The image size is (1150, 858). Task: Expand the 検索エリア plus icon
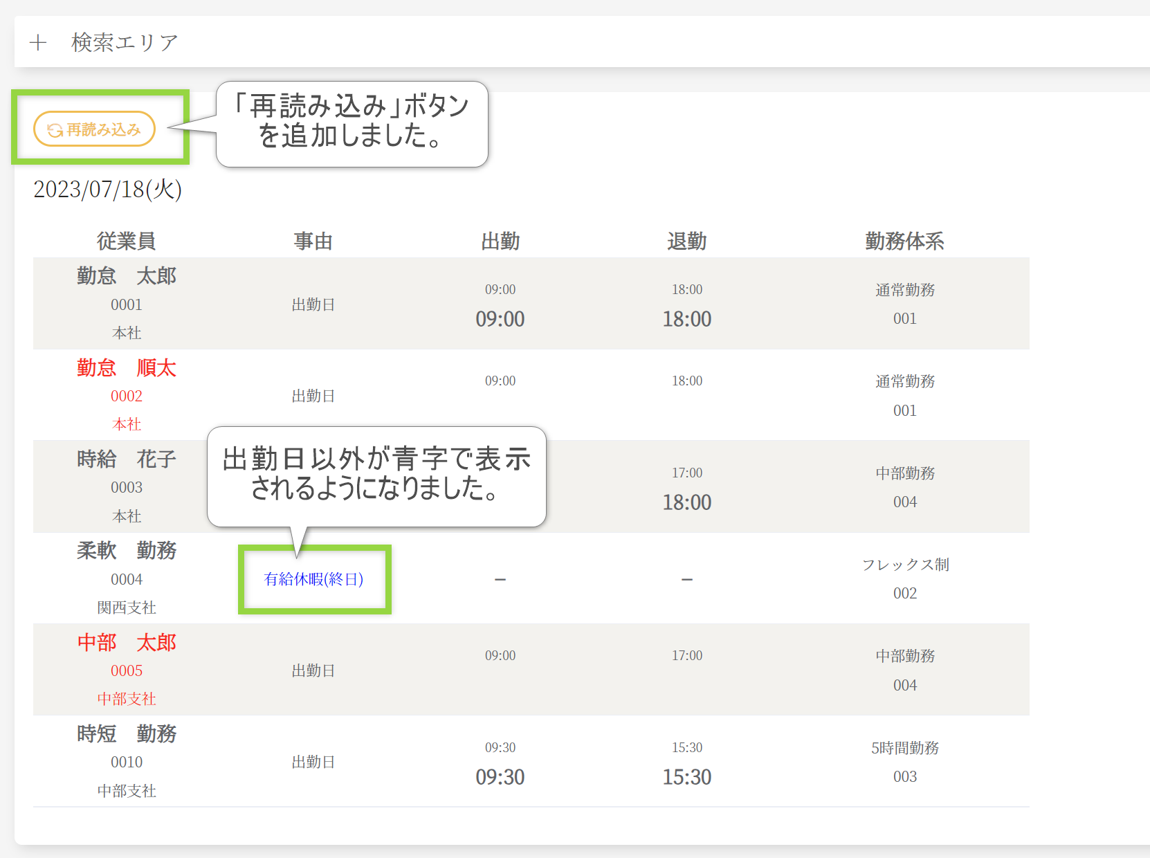click(38, 43)
